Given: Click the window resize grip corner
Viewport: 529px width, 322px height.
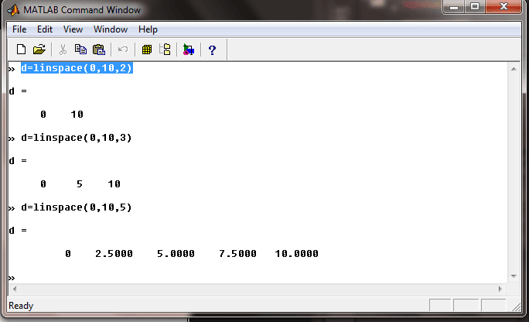Looking at the screenshot, I should point(516,307).
